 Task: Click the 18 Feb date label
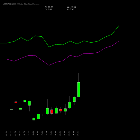[46, 133]
